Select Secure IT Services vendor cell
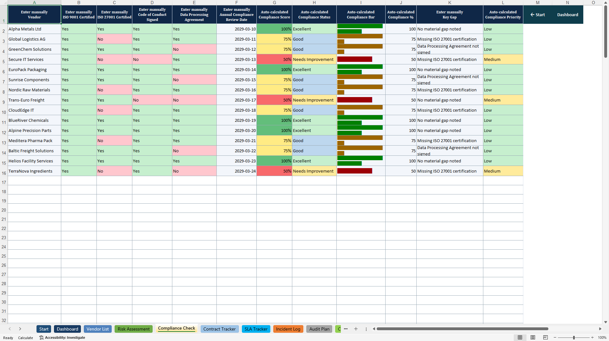The image size is (609, 341). tap(34, 59)
